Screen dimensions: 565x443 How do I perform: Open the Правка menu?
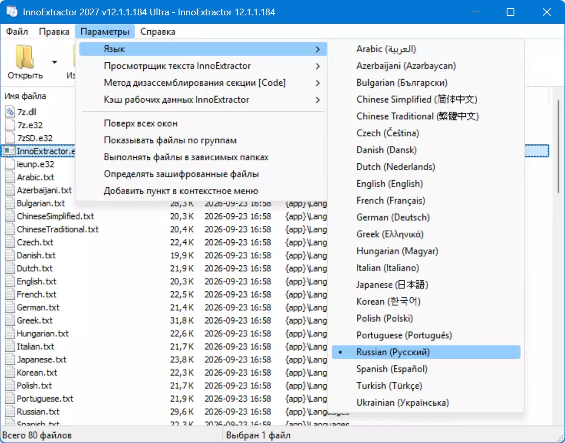(x=54, y=32)
